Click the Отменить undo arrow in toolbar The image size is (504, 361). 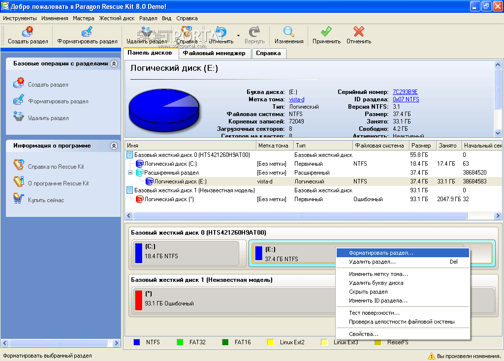[x=221, y=32]
